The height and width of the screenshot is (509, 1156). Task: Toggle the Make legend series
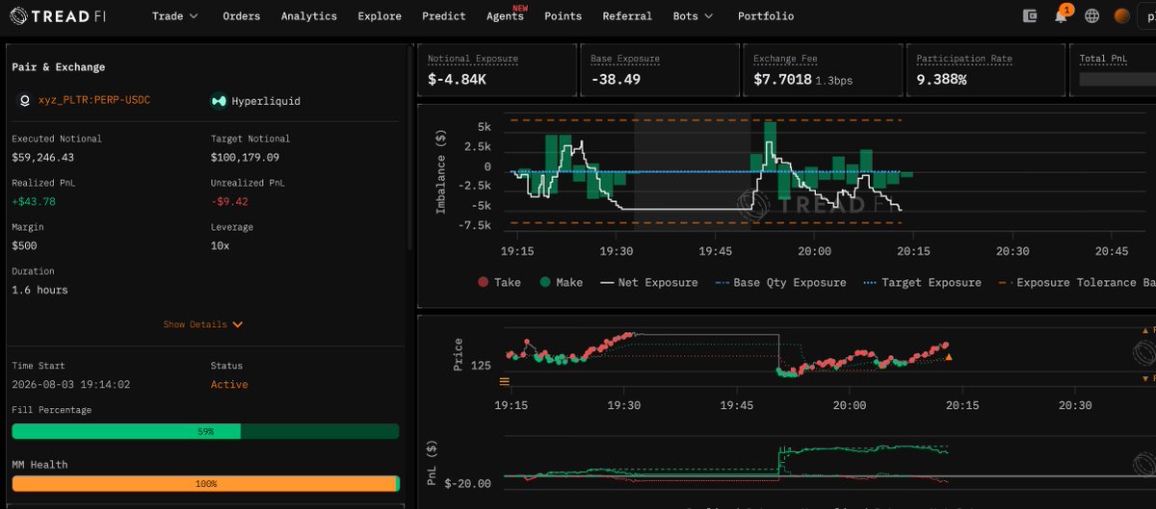click(561, 283)
